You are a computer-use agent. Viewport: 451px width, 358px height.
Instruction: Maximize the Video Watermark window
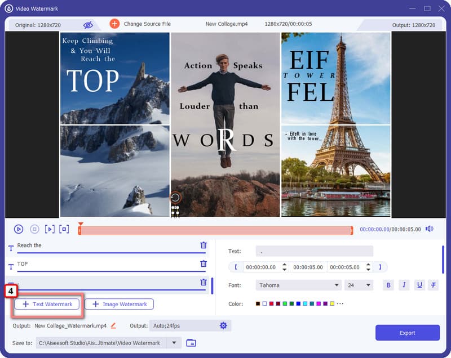coord(427,8)
